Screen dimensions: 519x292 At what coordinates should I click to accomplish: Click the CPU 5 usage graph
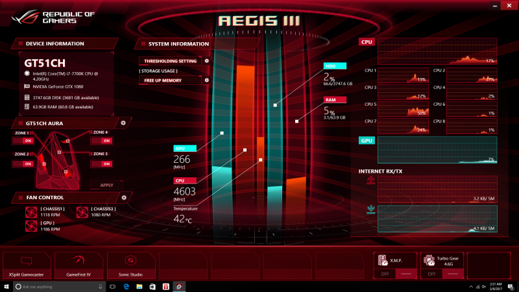(403, 109)
